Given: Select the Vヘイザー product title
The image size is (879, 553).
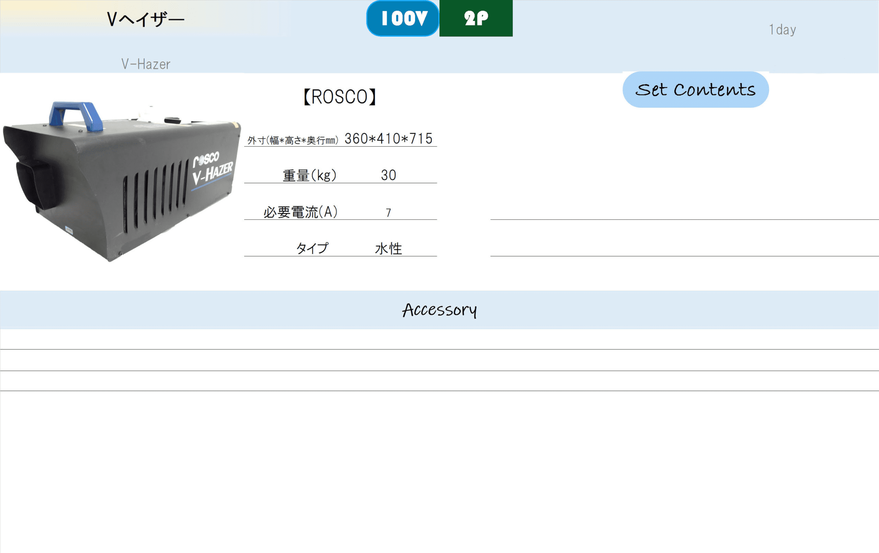Looking at the screenshot, I should pyautogui.click(x=146, y=19).
